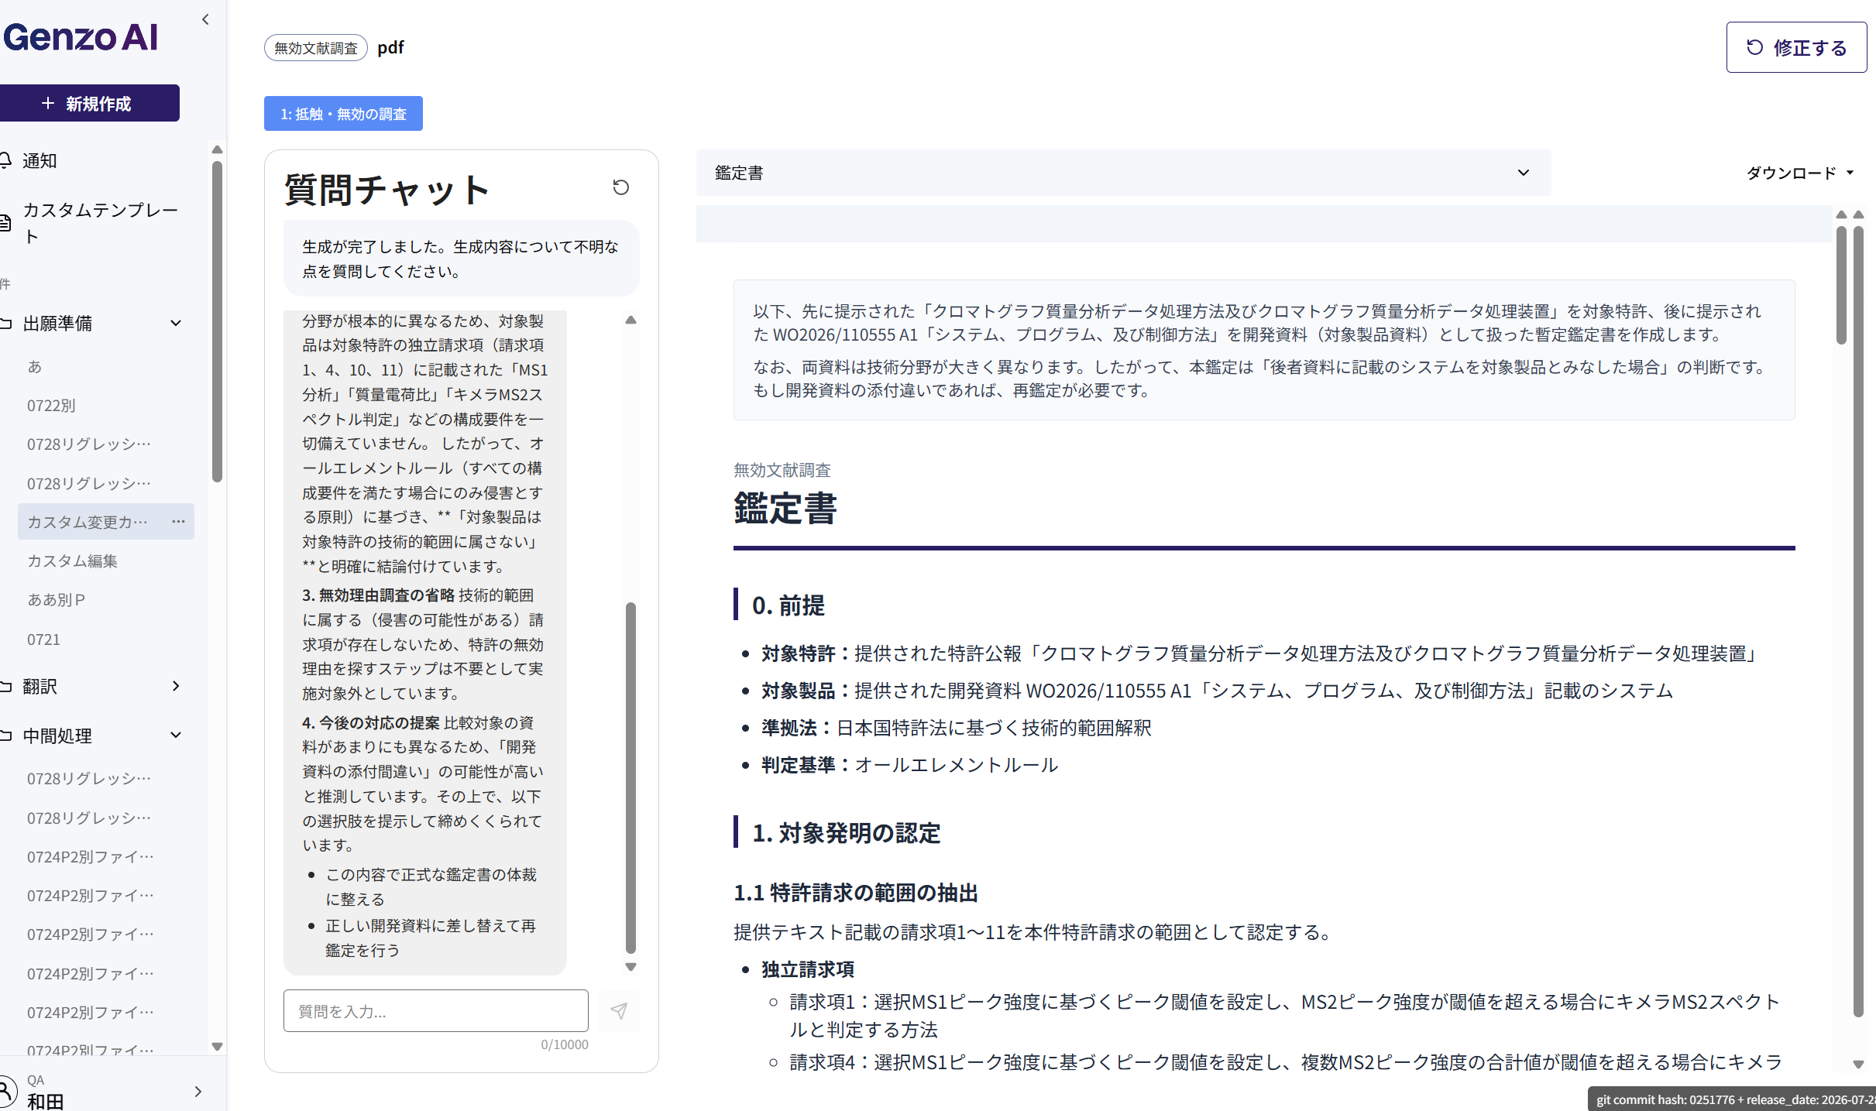Reset the 質問チャット with the refresh icon

tap(620, 187)
